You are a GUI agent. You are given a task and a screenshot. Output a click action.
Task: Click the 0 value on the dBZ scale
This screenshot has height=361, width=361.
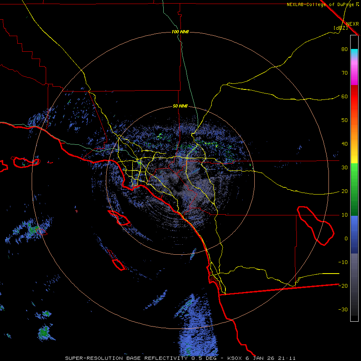click(346, 239)
